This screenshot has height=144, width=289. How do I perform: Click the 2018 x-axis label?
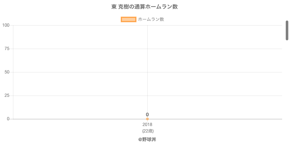pyautogui.click(x=147, y=125)
